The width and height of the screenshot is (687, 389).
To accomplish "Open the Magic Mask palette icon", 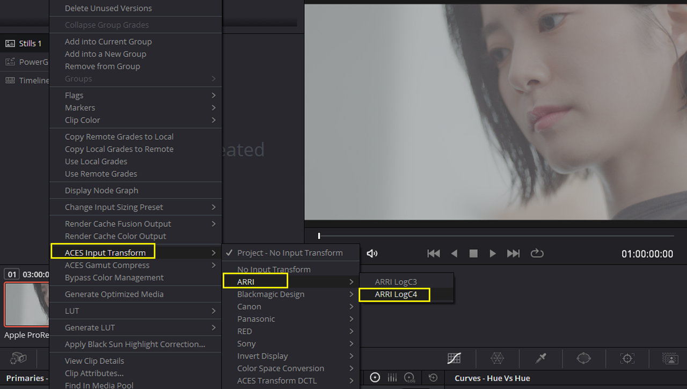I will click(x=669, y=358).
